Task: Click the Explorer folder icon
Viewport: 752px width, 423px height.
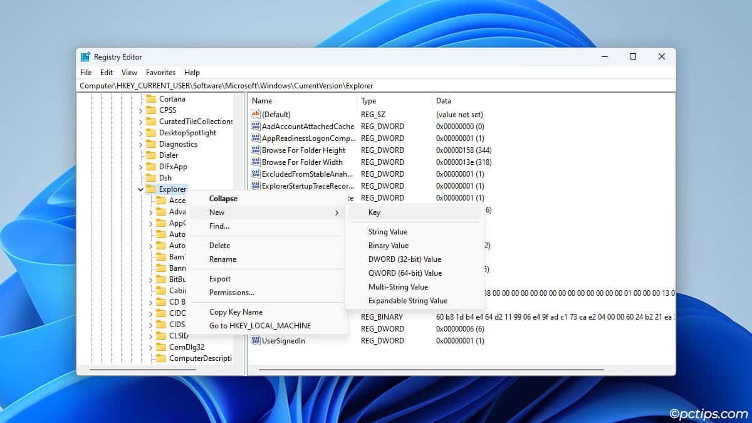Action: click(x=150, y=189)
